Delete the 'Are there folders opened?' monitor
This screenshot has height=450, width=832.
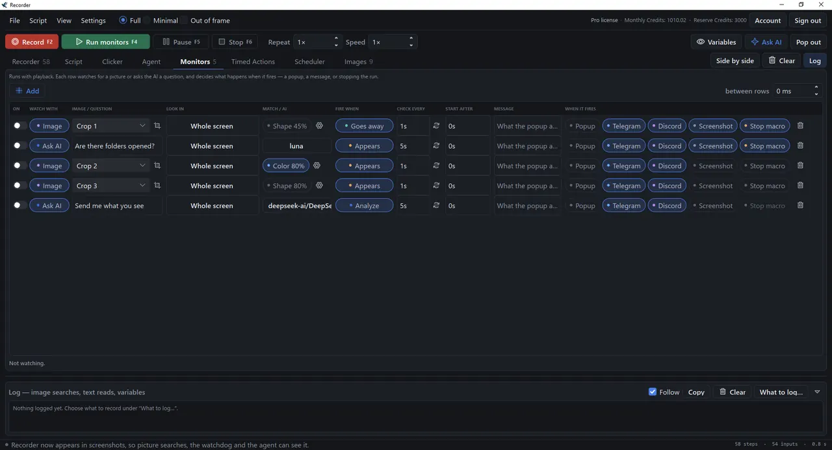coord(800,146)
